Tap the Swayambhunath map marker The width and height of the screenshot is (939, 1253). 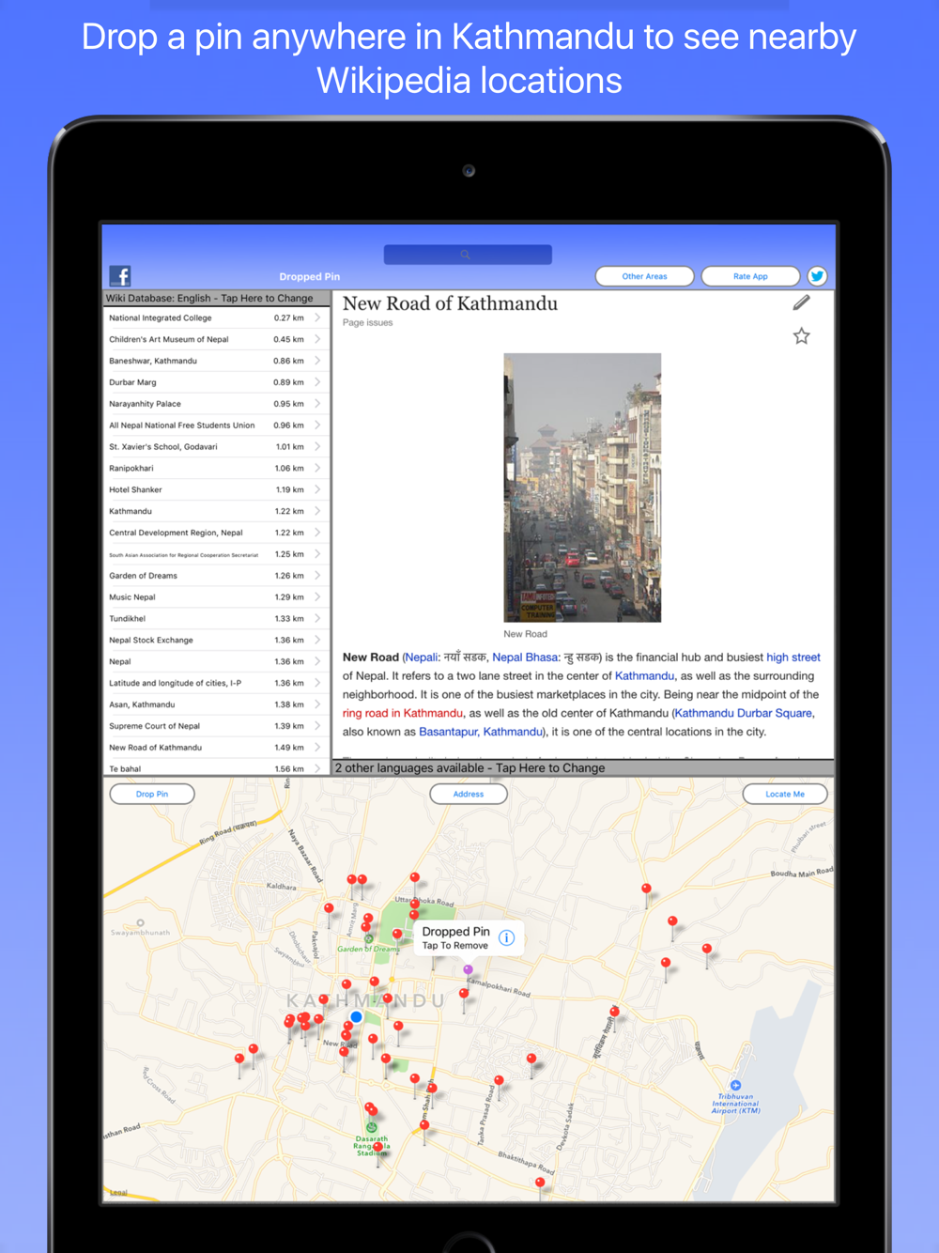140,923
